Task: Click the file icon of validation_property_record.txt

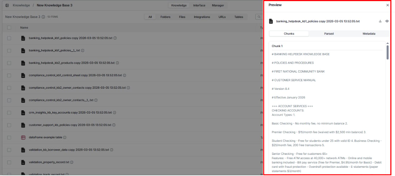Action: (x=23, y=162)
